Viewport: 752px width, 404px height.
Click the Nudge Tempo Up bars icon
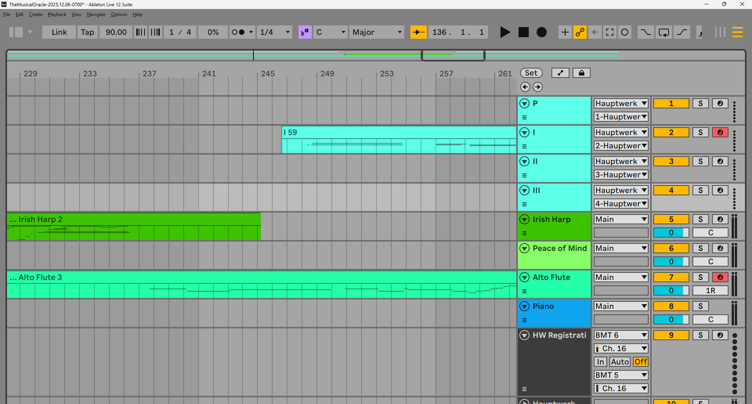coord(155,32)
